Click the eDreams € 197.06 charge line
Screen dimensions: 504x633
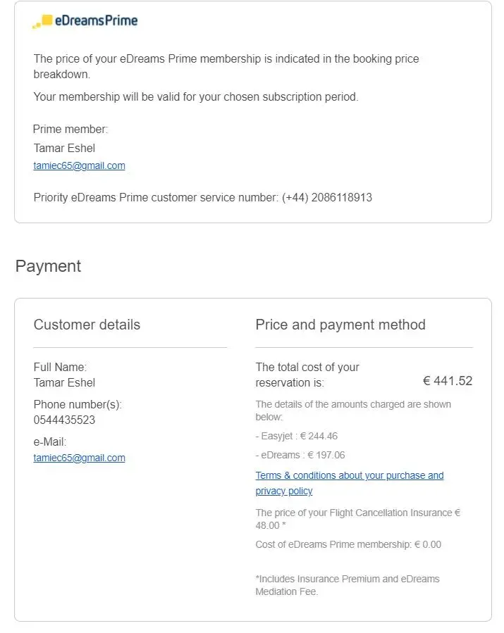point(300,455)
